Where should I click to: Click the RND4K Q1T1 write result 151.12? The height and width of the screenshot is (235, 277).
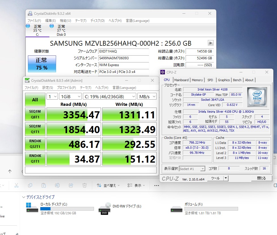(129, 159)
